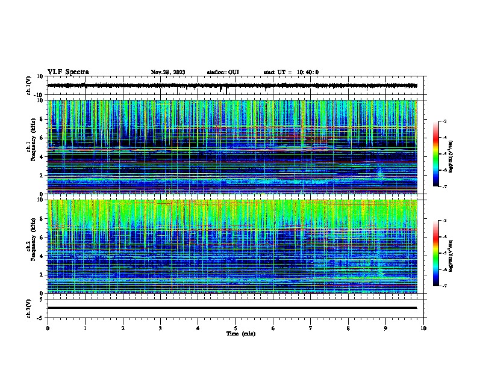Select tick label "5" on the time axis
Screen dimensions: 477x368
pyautogui.click(x=235, y=328)
